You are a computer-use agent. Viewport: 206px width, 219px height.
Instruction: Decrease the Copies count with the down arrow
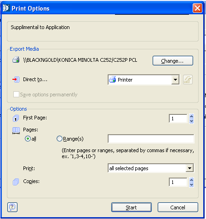(191, 185)
